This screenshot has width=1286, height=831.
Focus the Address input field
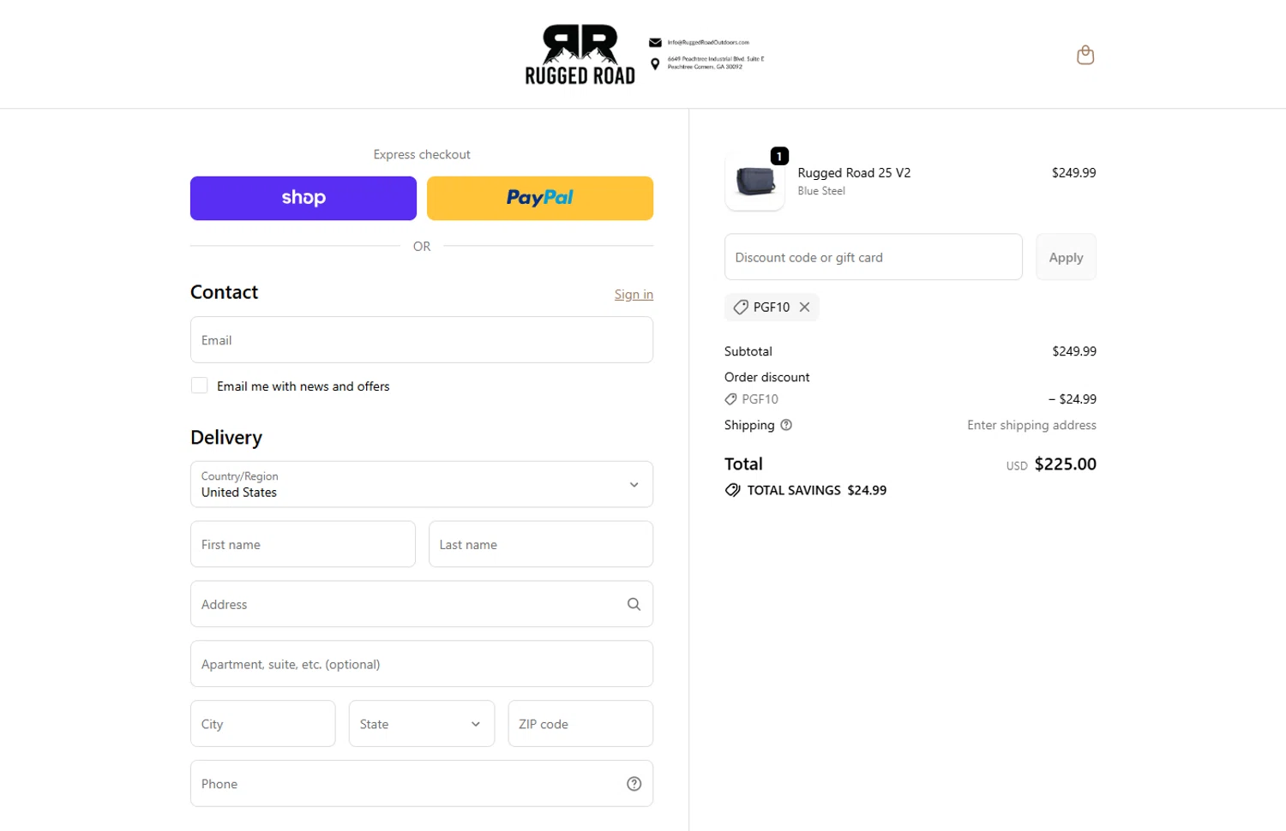click(422, 604)
